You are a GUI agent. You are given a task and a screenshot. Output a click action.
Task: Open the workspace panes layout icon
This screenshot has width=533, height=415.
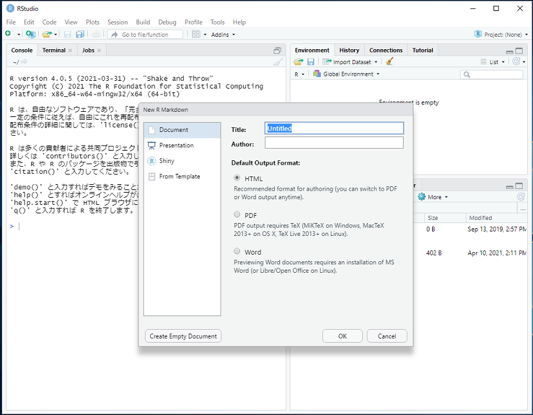[x=196, y=34]
